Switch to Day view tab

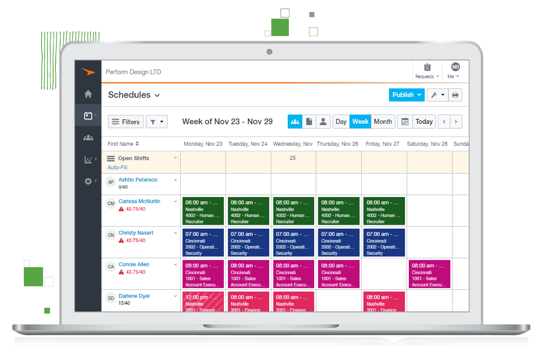click(341, 122)
